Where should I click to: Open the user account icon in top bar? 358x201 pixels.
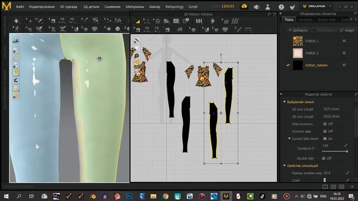[267, 7]
